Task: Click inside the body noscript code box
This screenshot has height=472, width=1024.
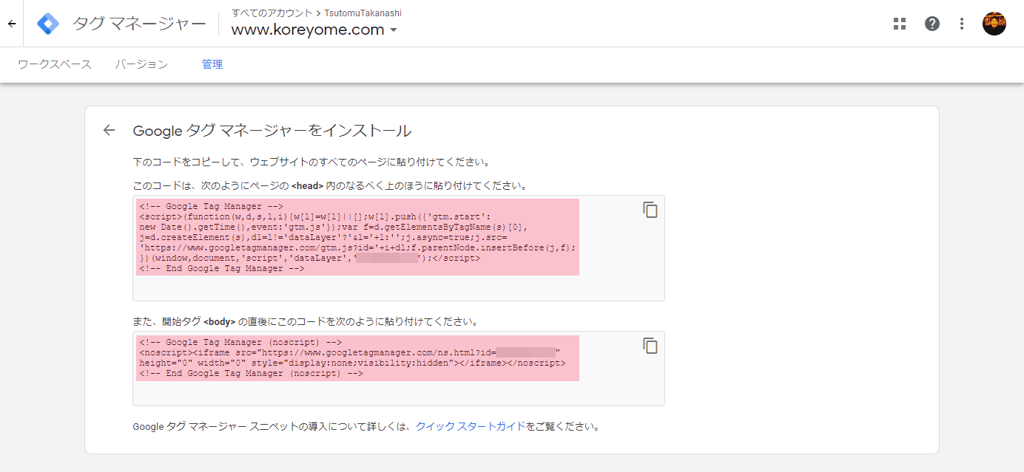Action: point(399,369)
